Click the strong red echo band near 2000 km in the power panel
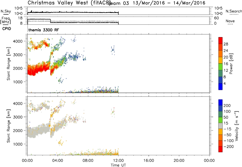This screenshot has height=167, width=242. [x=39, y=68]
